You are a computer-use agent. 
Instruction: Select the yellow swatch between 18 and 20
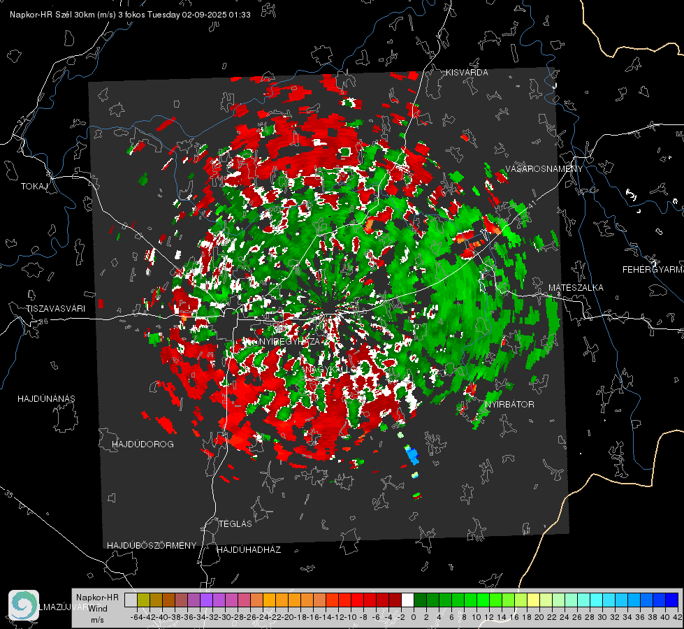pyautogui.click(x=534, y=600)
